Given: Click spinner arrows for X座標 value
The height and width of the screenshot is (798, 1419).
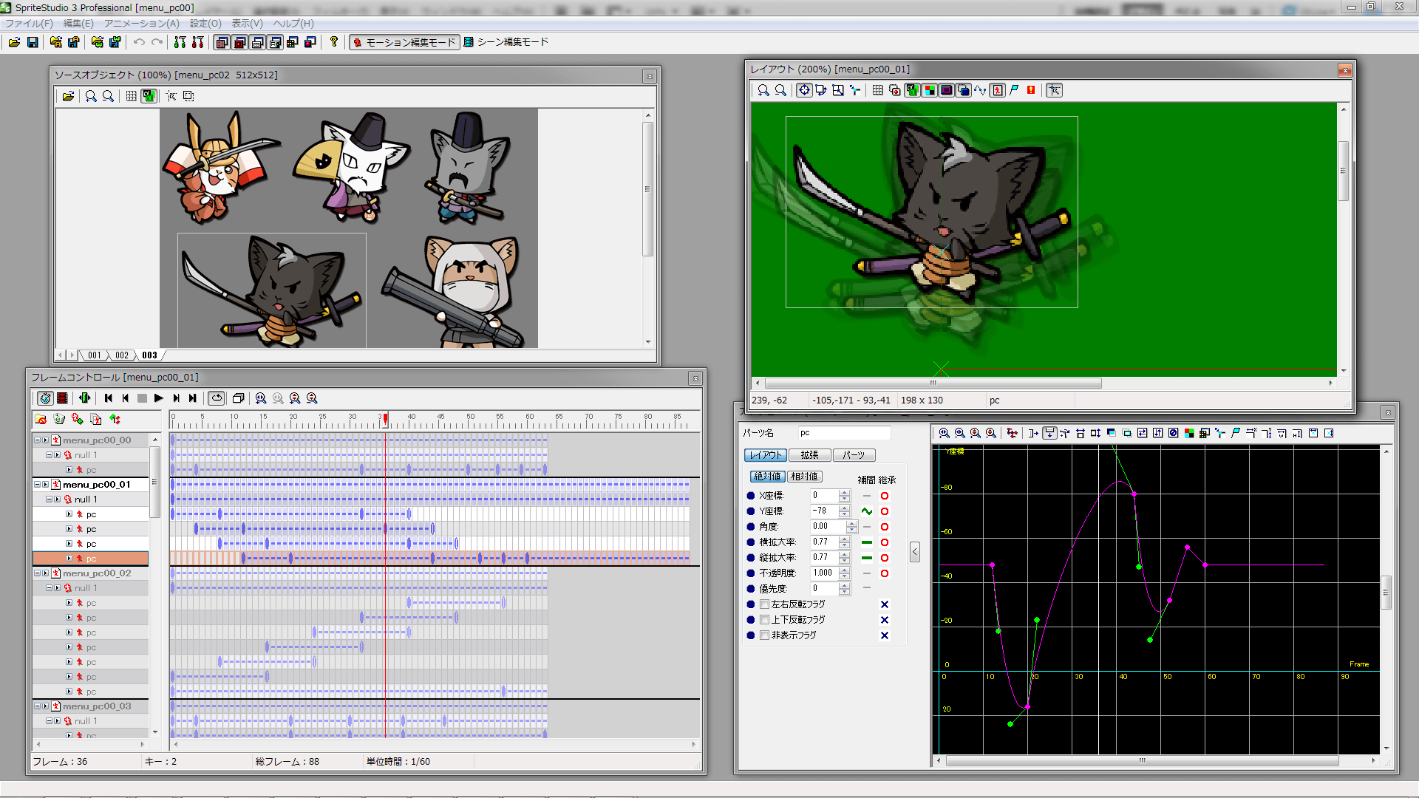Looking at the screenshot, I should 844,496.
